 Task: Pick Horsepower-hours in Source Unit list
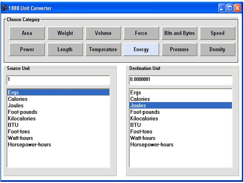58,144
